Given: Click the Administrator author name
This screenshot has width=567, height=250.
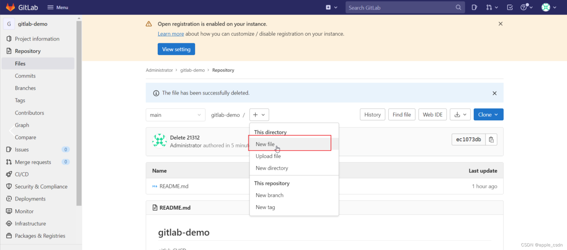Looking at the screenshot, I should (186, 145).
